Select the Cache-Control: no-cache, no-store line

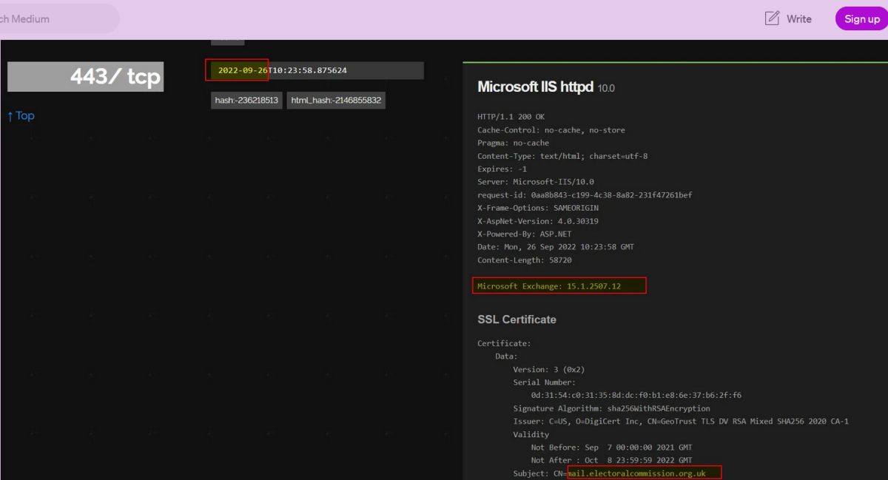[x=551, y=130]
